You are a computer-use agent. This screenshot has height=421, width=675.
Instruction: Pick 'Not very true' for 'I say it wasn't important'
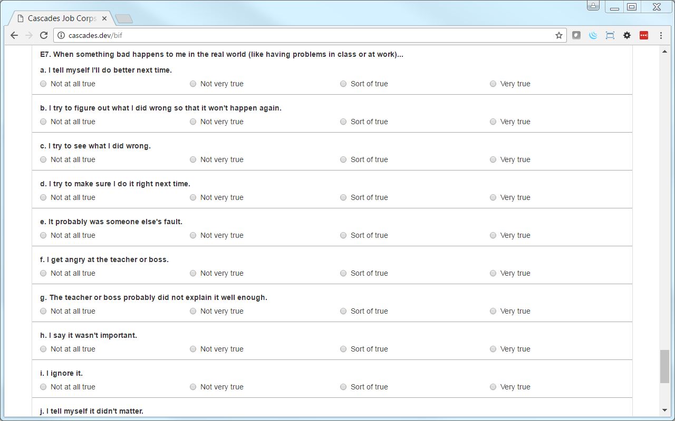pyautogui.click(x=193, y=349)
